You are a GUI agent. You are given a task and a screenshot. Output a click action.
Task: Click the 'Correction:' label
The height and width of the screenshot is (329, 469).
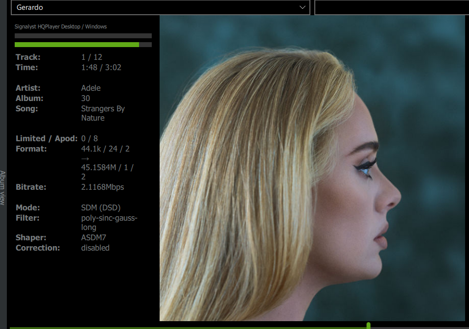[x=38, y=248]
